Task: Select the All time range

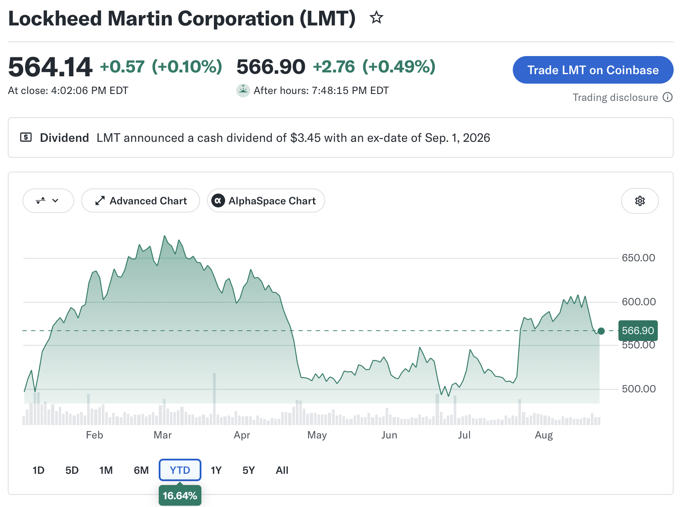Action: [282, 470]
